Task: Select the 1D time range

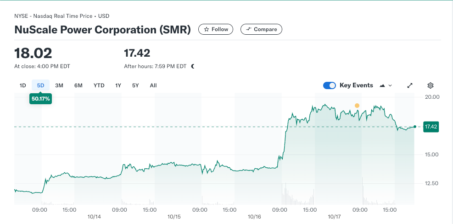Action: point(22,85)
